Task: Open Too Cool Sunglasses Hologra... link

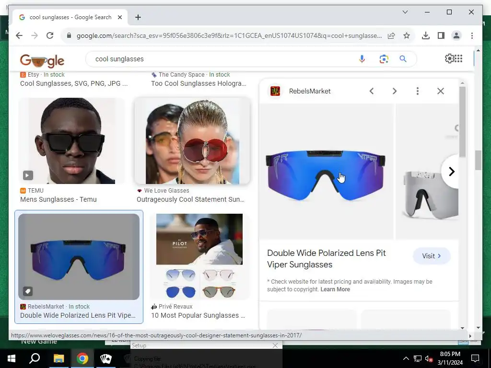Action: [x=199, y=83]
